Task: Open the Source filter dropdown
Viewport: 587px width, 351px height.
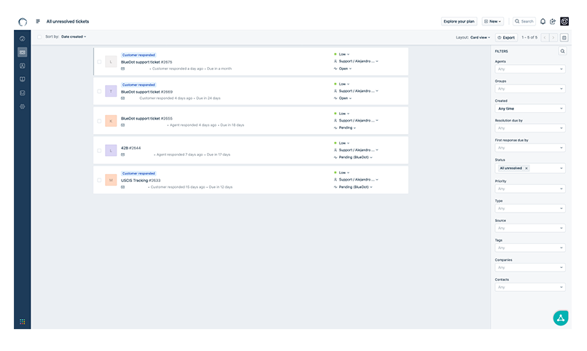Action: click(529, 229)
